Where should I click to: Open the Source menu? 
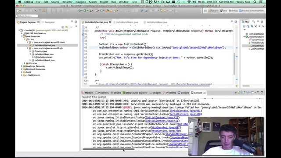click(x=55, y=2)
